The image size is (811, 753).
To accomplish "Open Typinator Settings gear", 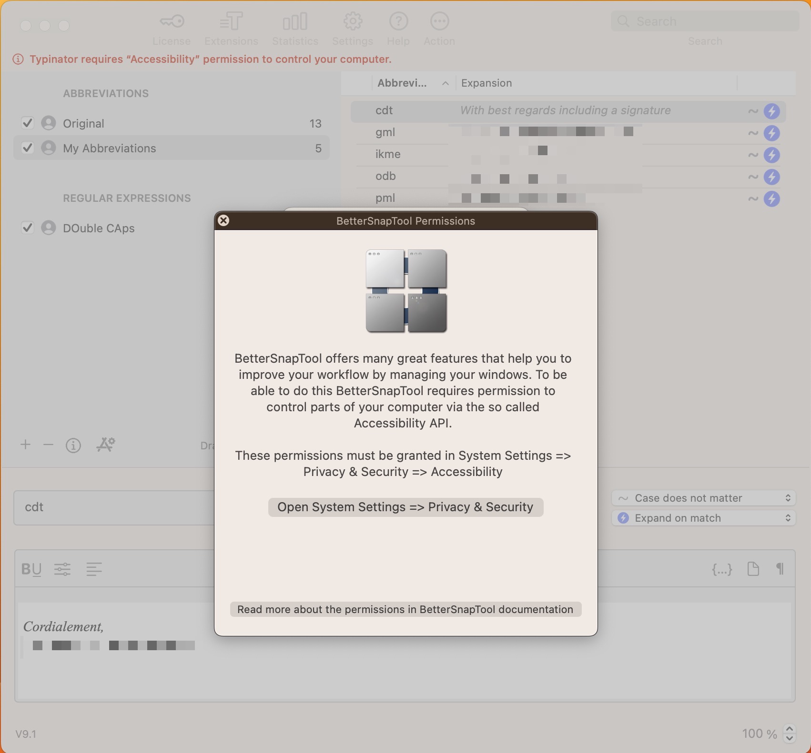I will [353, 30].
